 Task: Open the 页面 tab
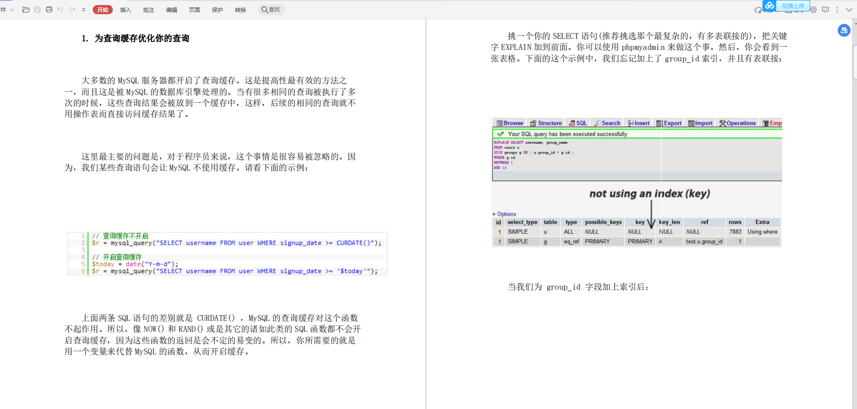click(x=195, y=10)
